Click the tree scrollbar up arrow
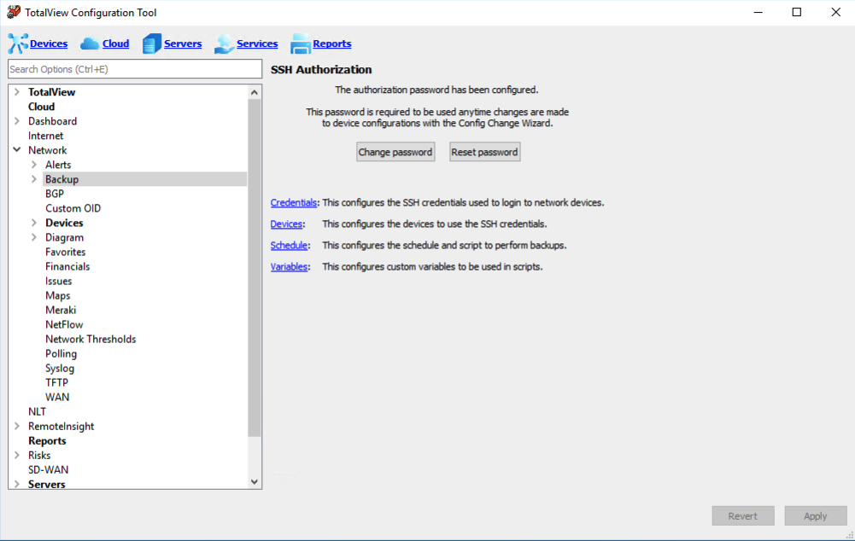 click(x=254, y=93)
